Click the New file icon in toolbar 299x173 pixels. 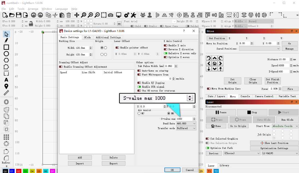point(5,15)
